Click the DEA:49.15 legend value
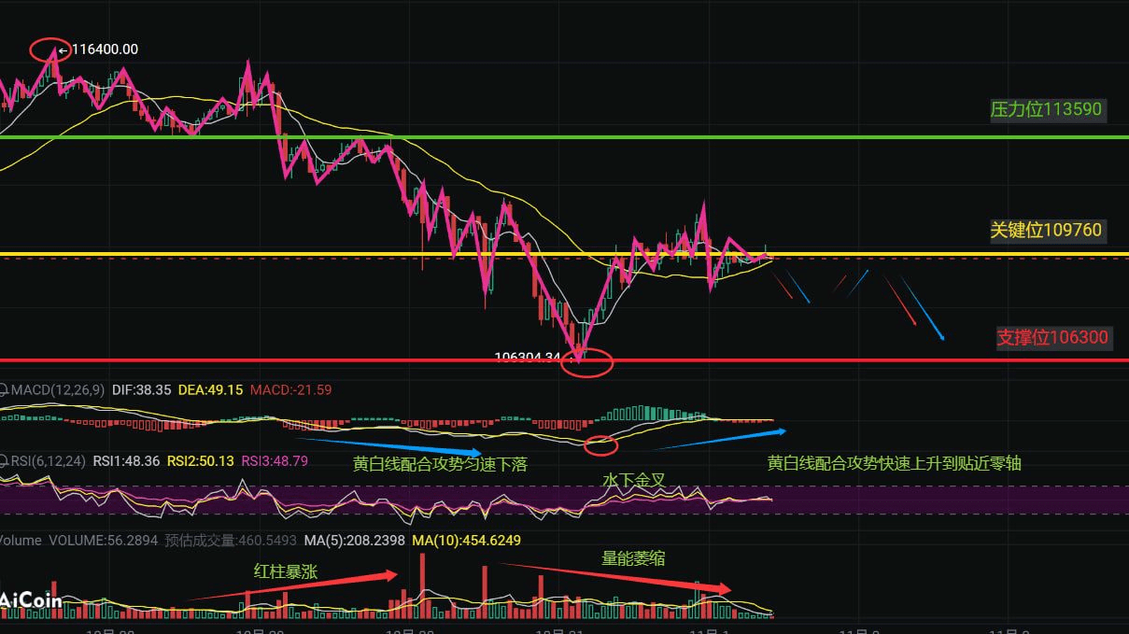The width and height of the screenshot is (1129, 634). click(x=196, y=389)
